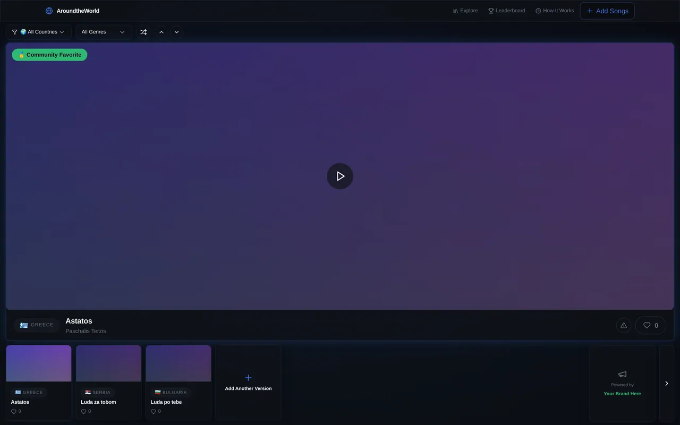Viewport: 680px width, 425px height.
Task: Go to next song with down chevron
Action: (x=176, y=32)
